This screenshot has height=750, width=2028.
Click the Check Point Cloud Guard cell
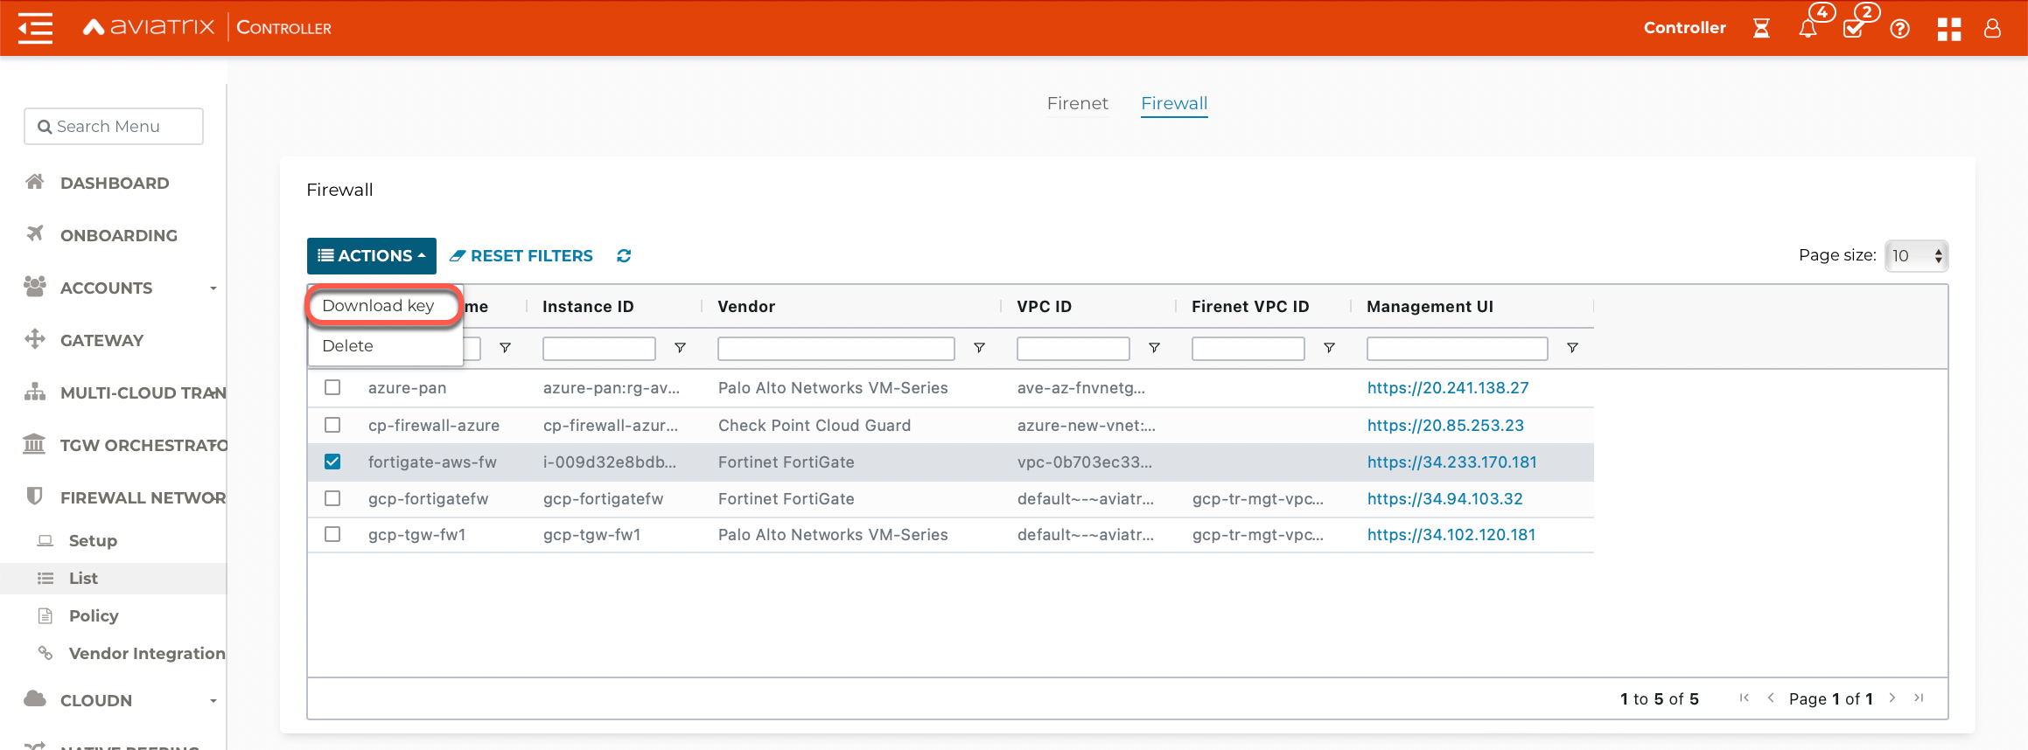click(815, 426)
